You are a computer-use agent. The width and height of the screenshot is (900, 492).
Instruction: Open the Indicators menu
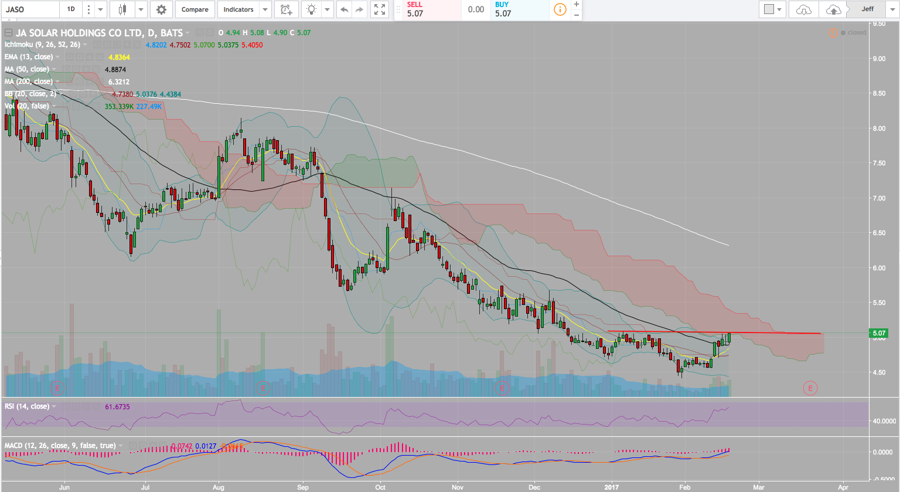238,9
